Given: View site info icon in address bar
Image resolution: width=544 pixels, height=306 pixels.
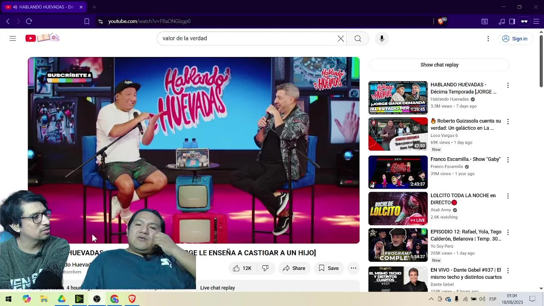Looking at the screenshot, I should click(100, 21).
